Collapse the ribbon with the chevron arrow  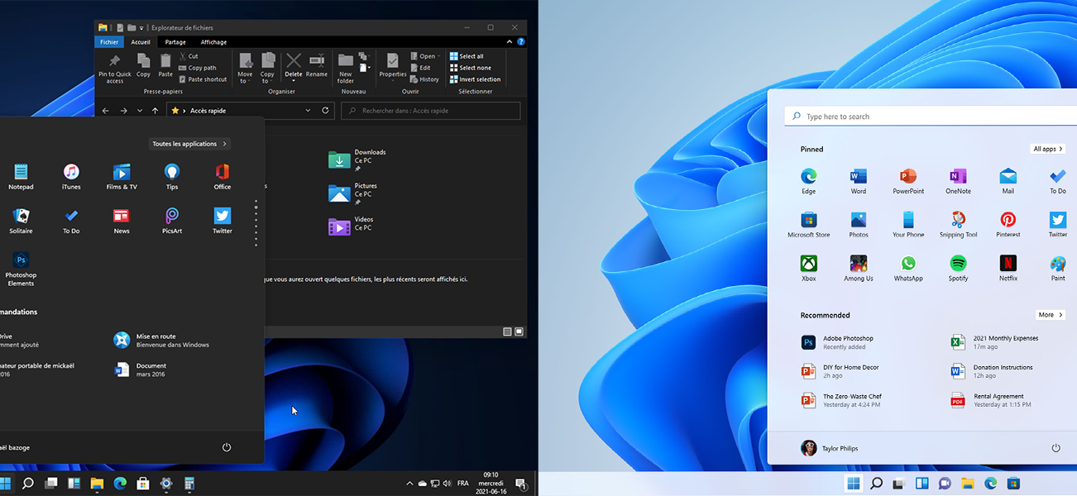coord(509,41)
